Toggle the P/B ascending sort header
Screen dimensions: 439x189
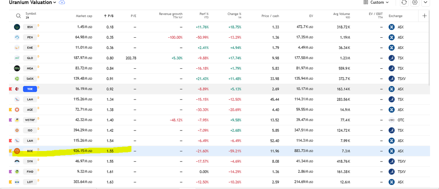109,16
